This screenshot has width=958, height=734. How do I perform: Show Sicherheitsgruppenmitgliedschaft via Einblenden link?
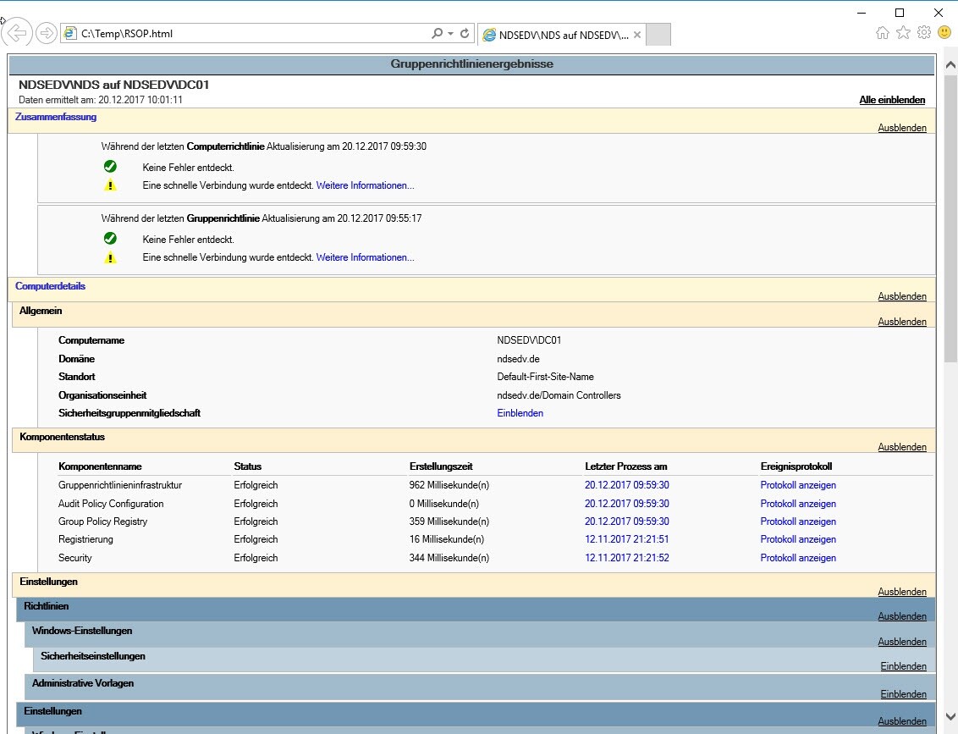tap(520, 413)
